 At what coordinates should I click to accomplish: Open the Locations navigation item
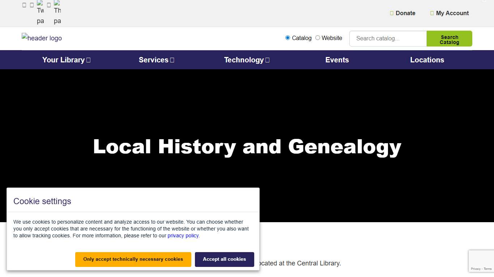(x=427, y=60)
